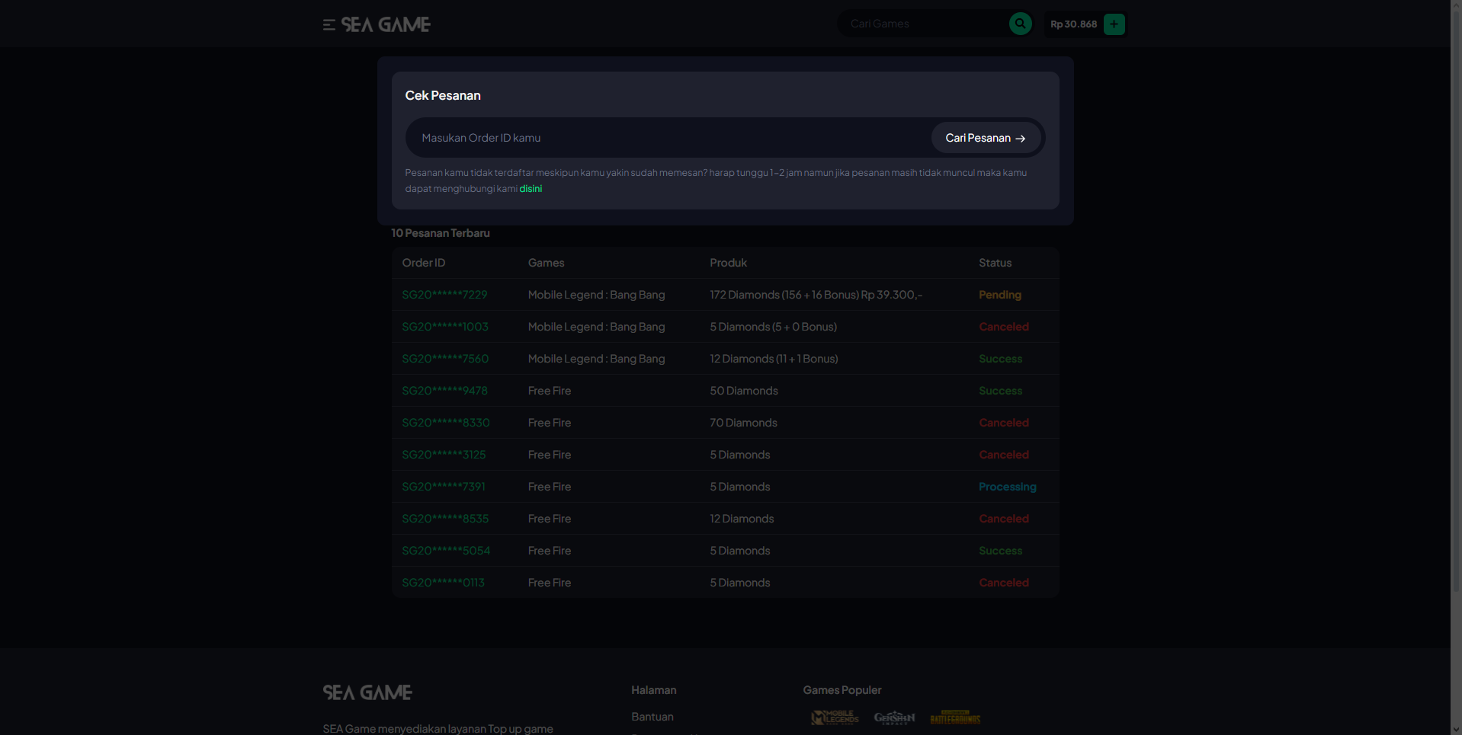Screen dimensions: 1462x735
Task: Open the Bantuan footer link
Action: tap(652, 717)
